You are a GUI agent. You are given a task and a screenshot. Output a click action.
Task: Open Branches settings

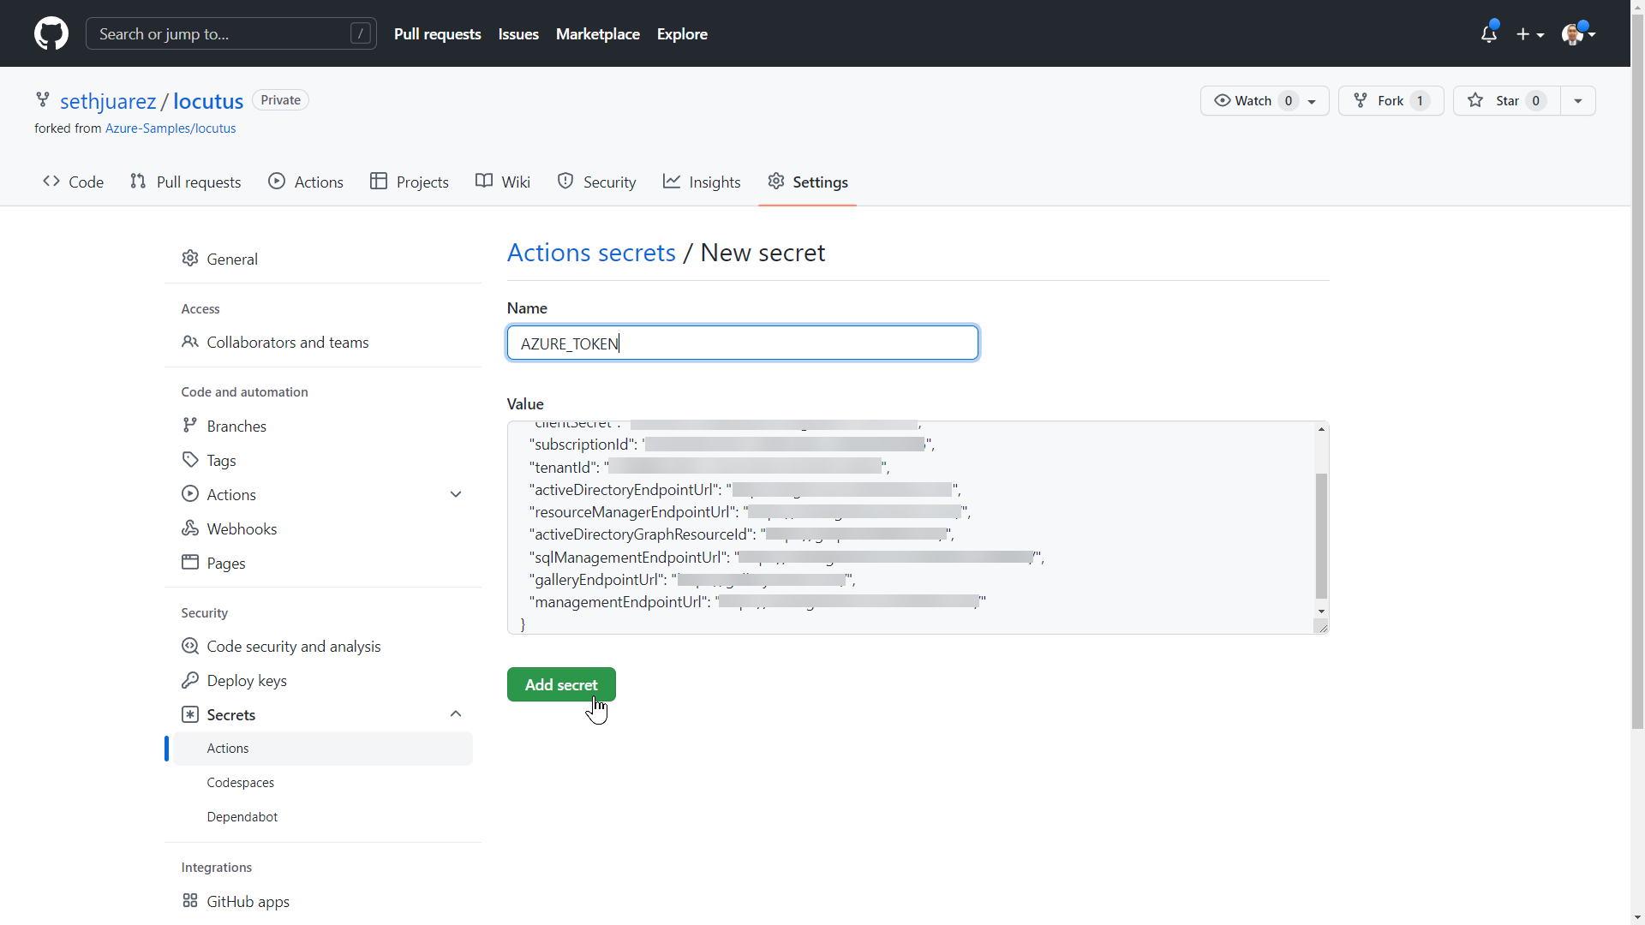(x=323, y=426)
